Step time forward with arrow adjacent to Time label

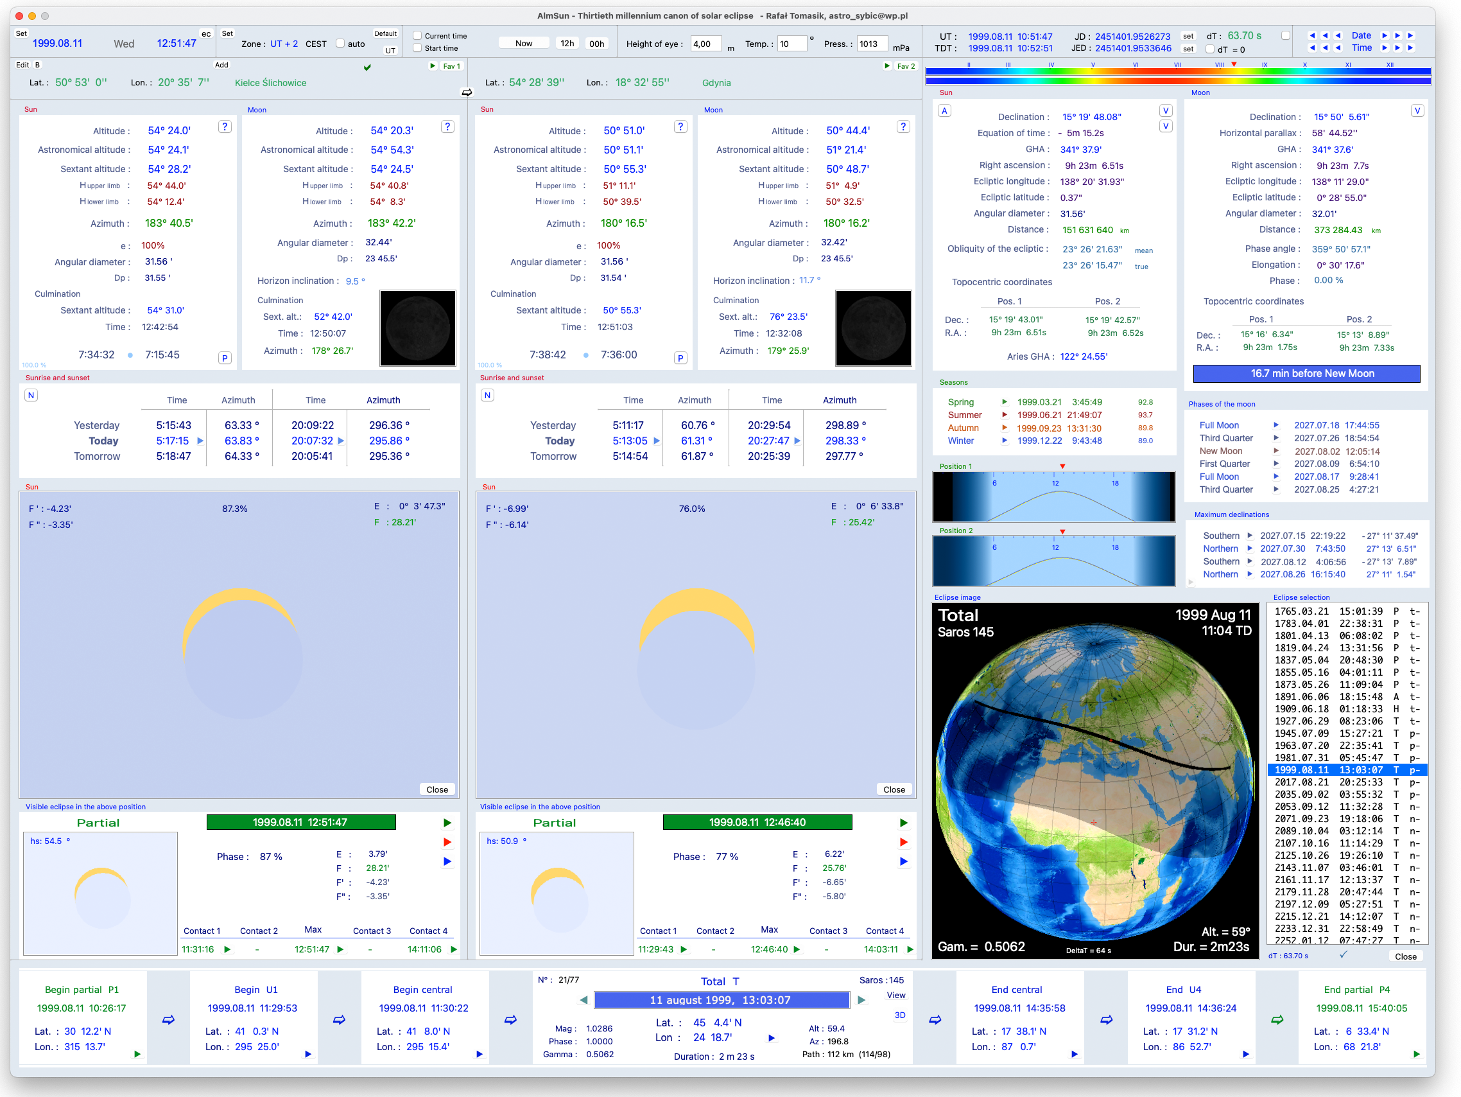[1385, 48]
